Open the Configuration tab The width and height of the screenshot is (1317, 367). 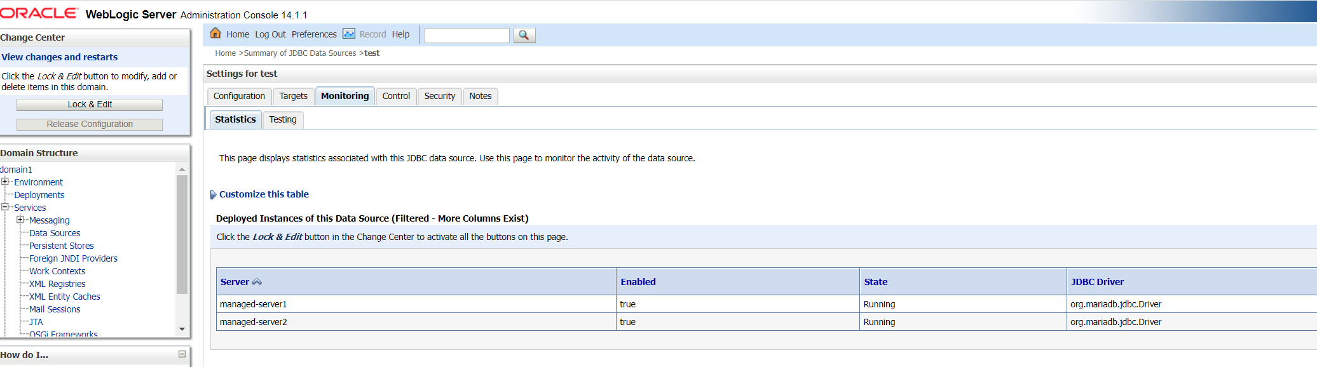(239, 96)
